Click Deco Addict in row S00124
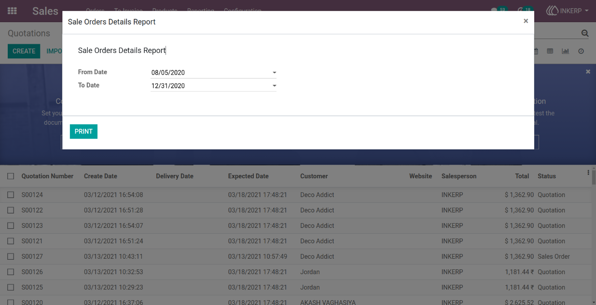 pyautogui.click(x=317, y=195)
